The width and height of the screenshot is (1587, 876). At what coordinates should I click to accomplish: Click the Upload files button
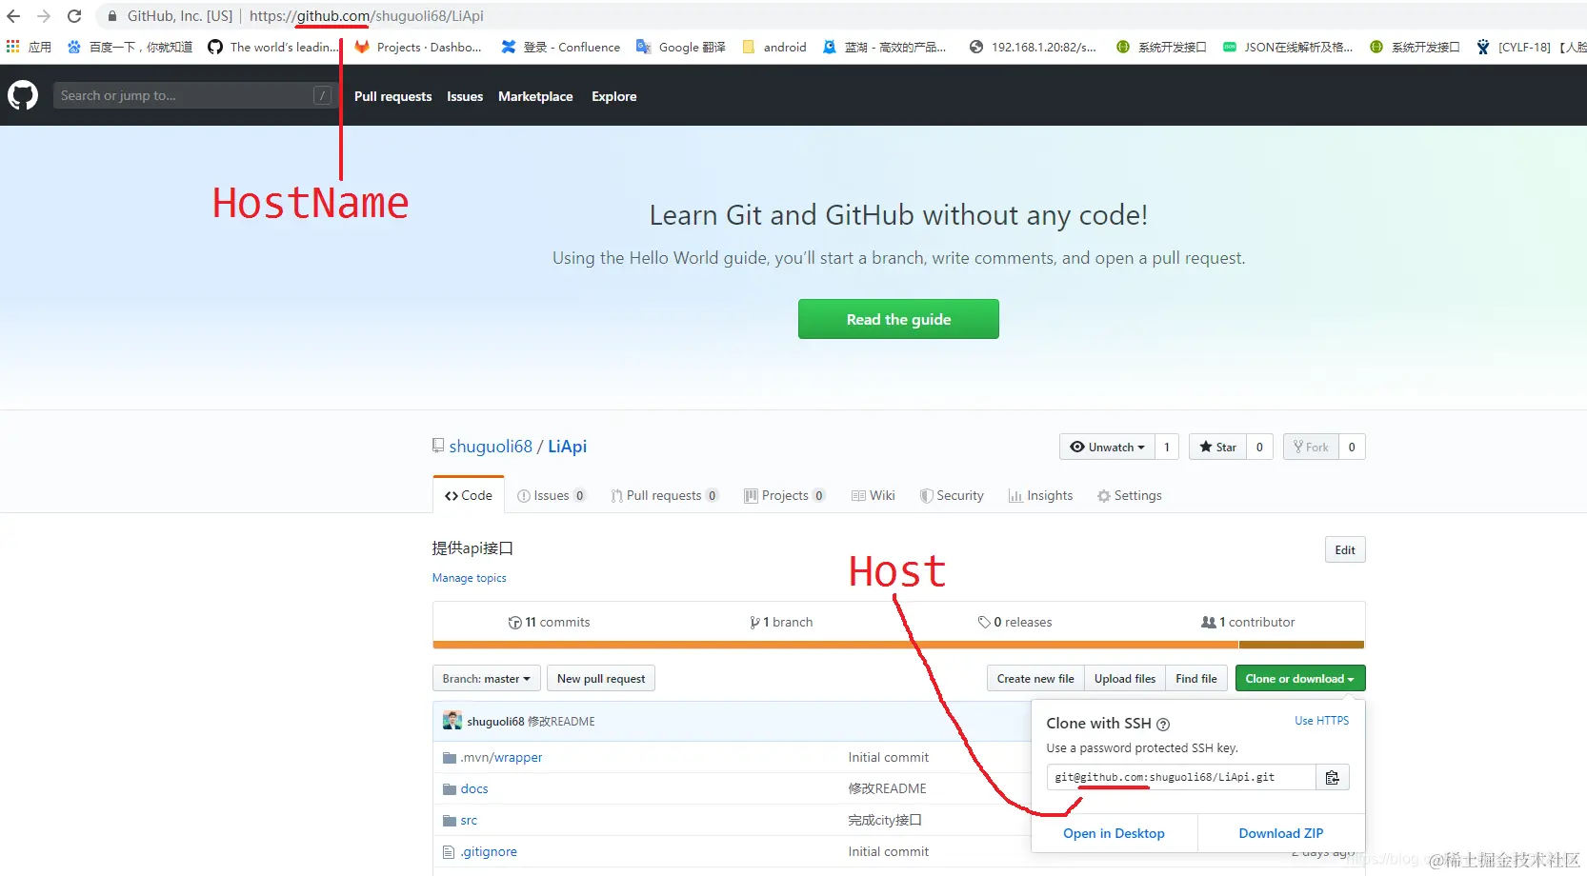(x=1125, y=678)
